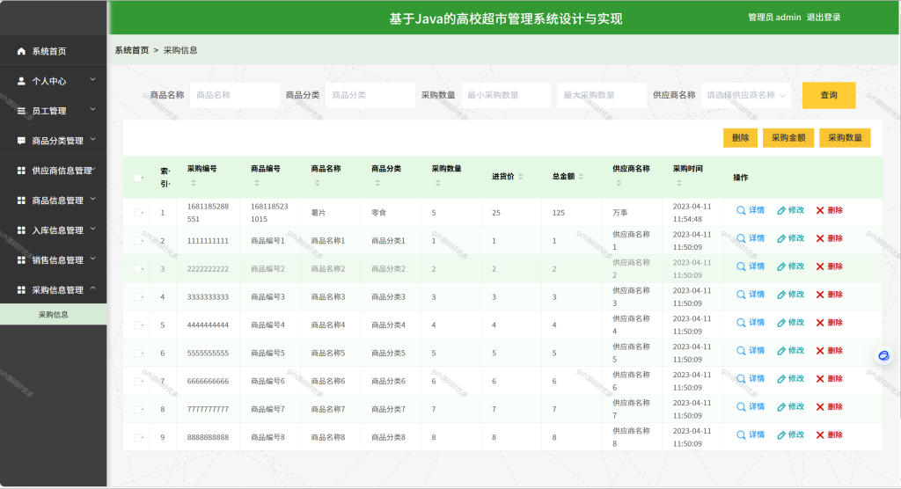This screenshot has height=489, width=901.
Task: Click the person icon beside 个人中心
Action: pos(21,81)
